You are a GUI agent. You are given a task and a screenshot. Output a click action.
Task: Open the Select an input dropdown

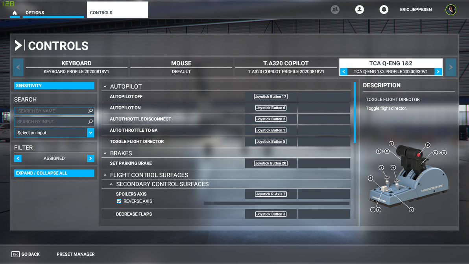pyautogui.click(x=54, y=133)
